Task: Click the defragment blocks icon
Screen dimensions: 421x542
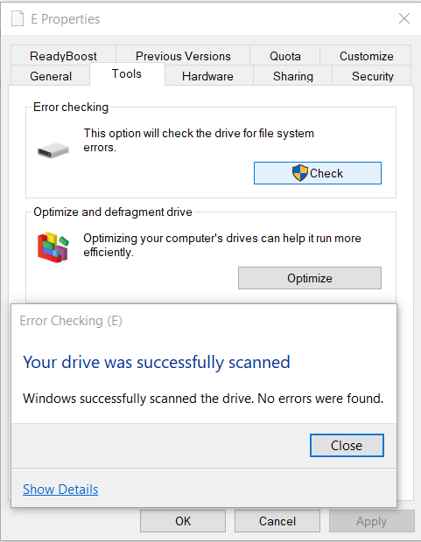Action: (x=53, y=247)
